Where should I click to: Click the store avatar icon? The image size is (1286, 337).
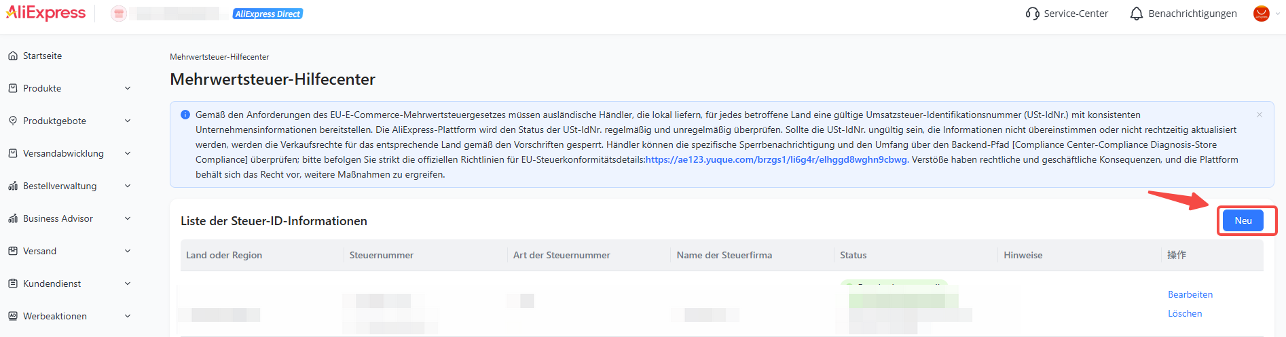(x=119, y=14)
